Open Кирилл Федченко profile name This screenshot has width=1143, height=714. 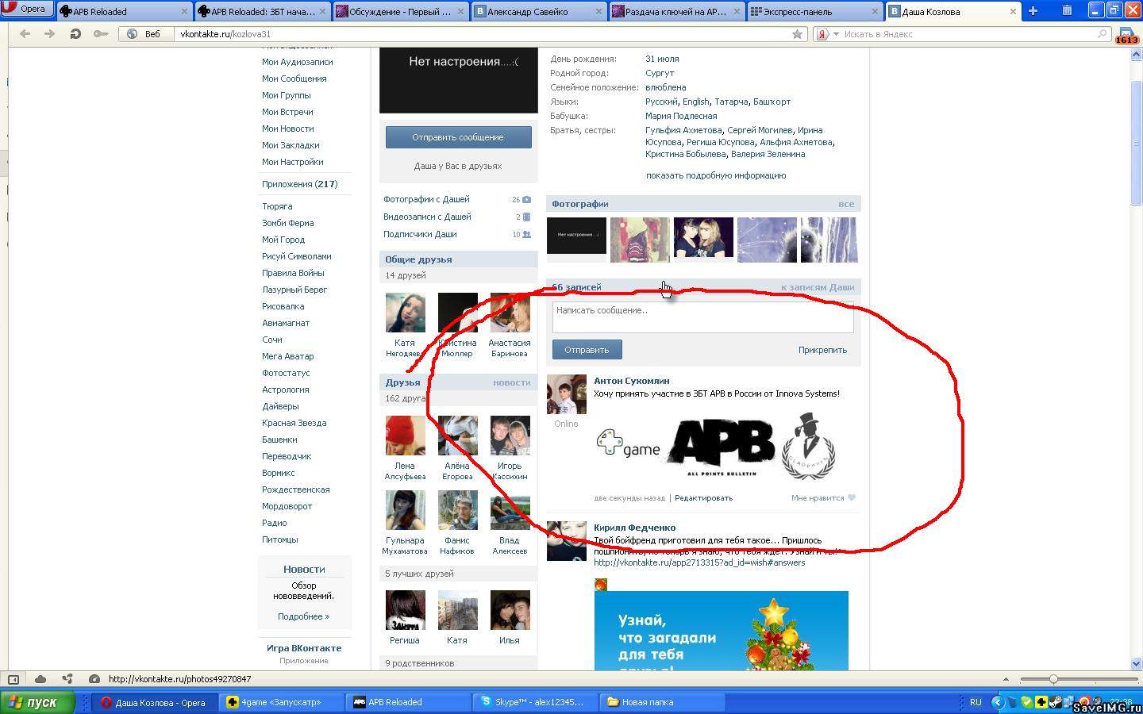coord(634,528)
